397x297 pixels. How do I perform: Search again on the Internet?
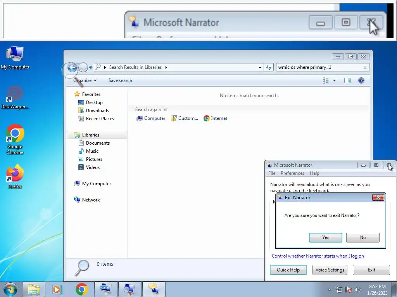click(x=216, y=118)
